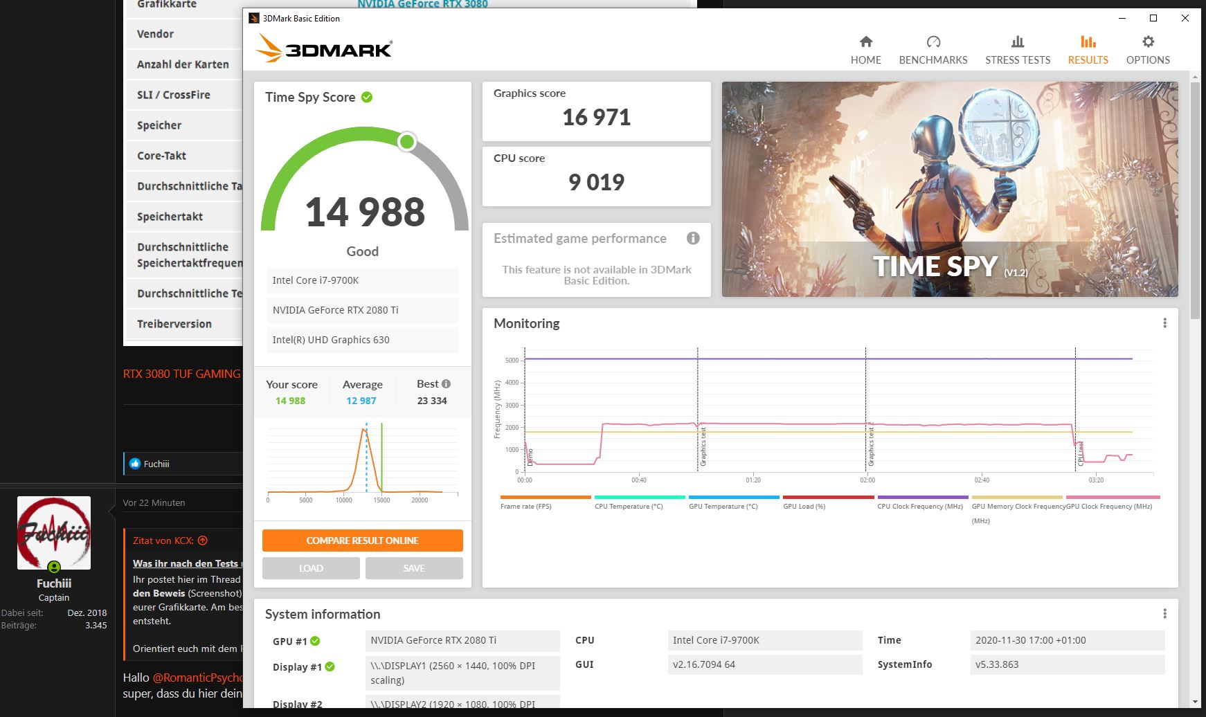Click Best score value 23 334

pyautogui.click(x=432, y=401)
